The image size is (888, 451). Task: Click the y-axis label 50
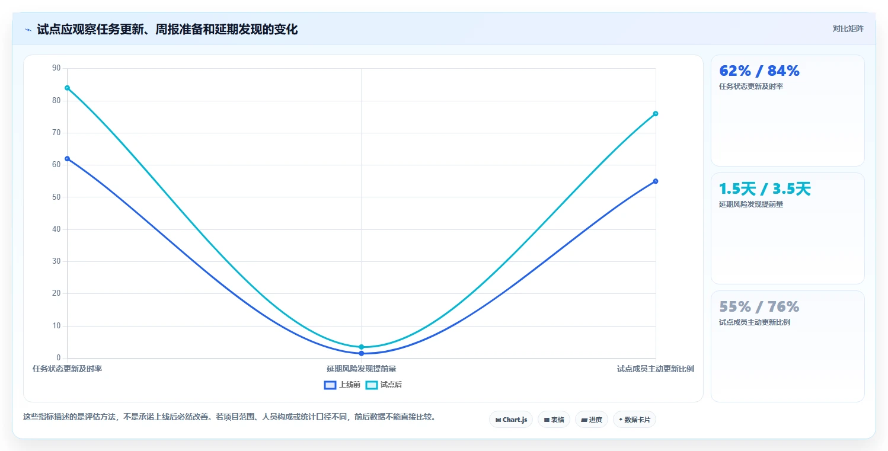pos(56,197)
